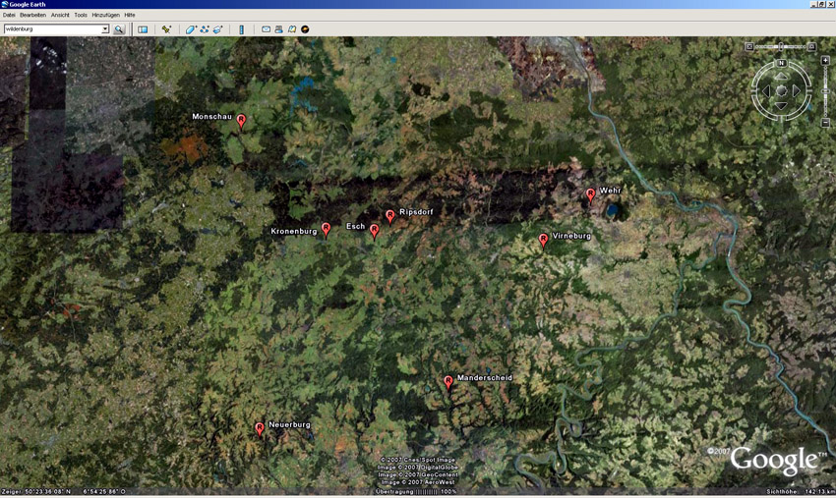
Task: Click the Manderscheid placemark pin
Action: (x=448, y=382)
